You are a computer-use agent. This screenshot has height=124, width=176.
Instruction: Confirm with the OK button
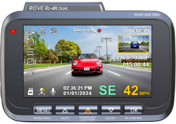(133, 110)
